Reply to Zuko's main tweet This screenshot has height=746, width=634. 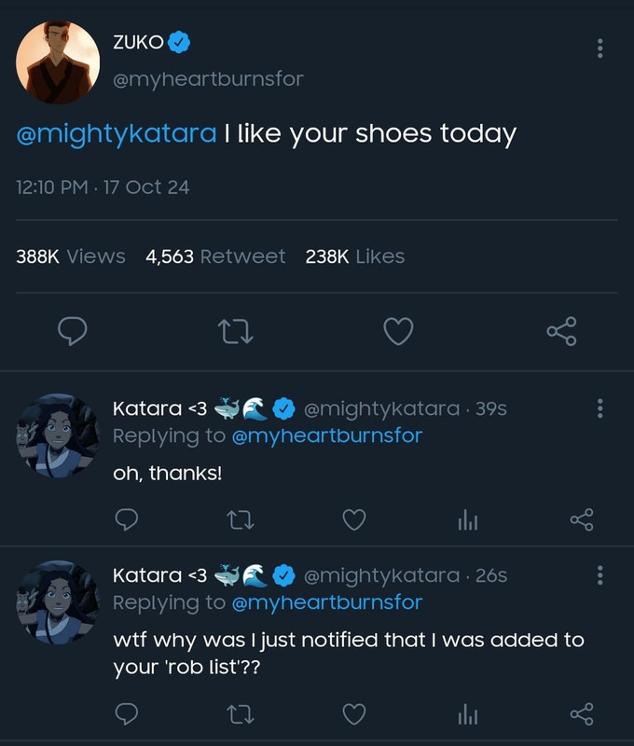pos(73,331)
